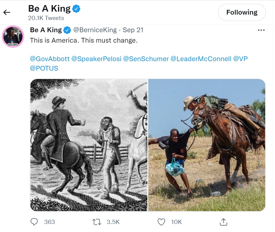Image resolution: width=275 pixels, height=232 pixels.
Task: Visit the @SenSchumer mention
Action: coord(146,59)
